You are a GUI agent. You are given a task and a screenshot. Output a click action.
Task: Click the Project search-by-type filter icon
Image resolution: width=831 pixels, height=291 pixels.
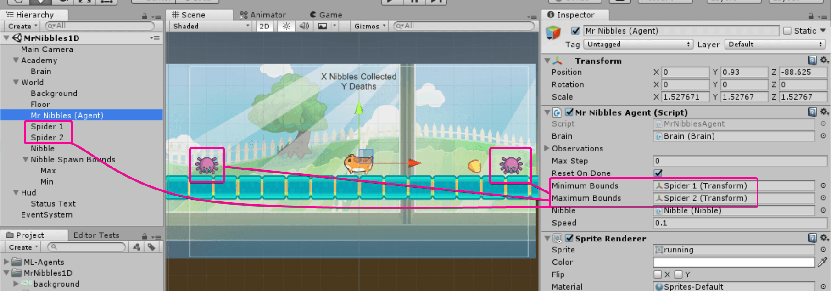[136, 247]
